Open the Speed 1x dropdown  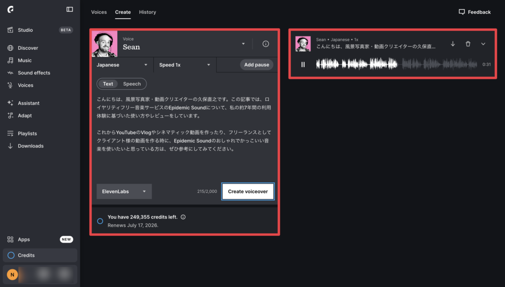pos(185,65)
